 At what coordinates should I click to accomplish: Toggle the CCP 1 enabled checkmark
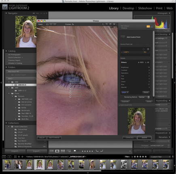122,52
